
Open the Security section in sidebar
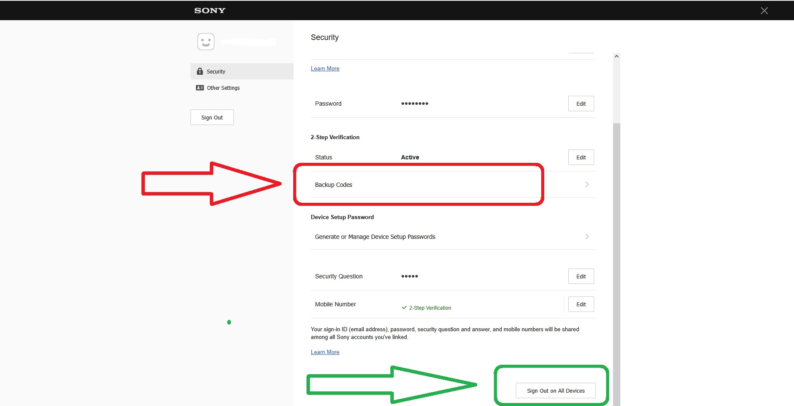click(x=242, y=71)
